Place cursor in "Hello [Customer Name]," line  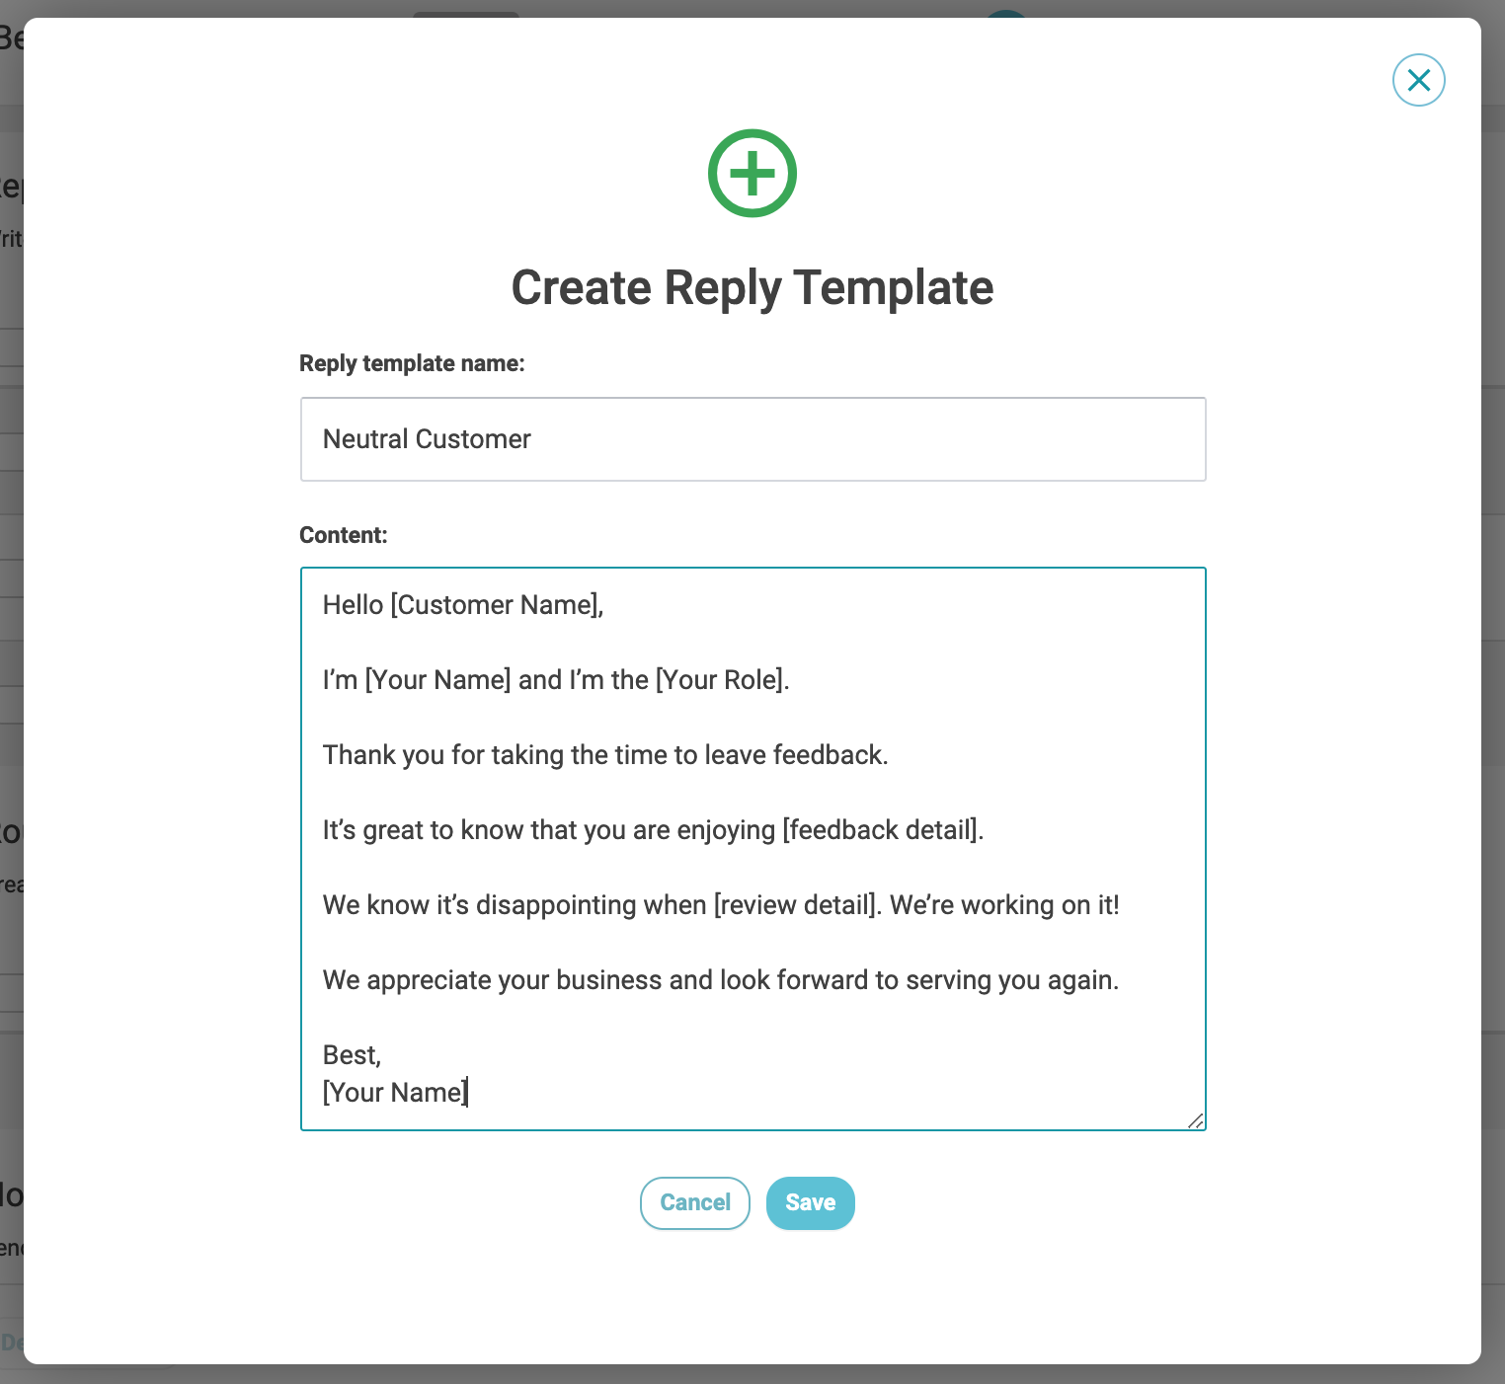click(462, 605)
